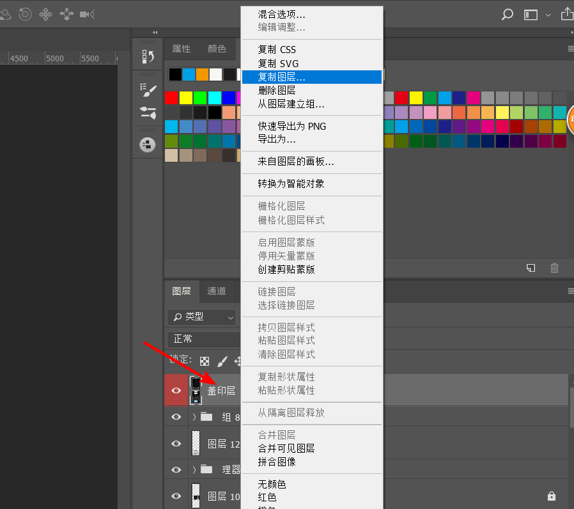Choose 混合选项... from context menu
574x509 pixels.
pos(281,14)
